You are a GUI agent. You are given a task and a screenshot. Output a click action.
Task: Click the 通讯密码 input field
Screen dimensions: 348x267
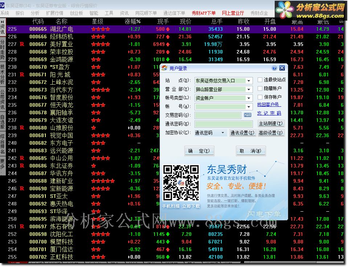[224, 124]
